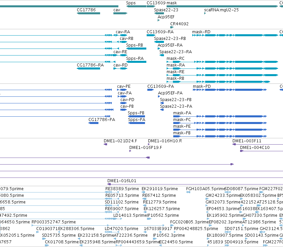Click the CK01708.5prime EST
283x247 pixels.
tap(47, 245)
